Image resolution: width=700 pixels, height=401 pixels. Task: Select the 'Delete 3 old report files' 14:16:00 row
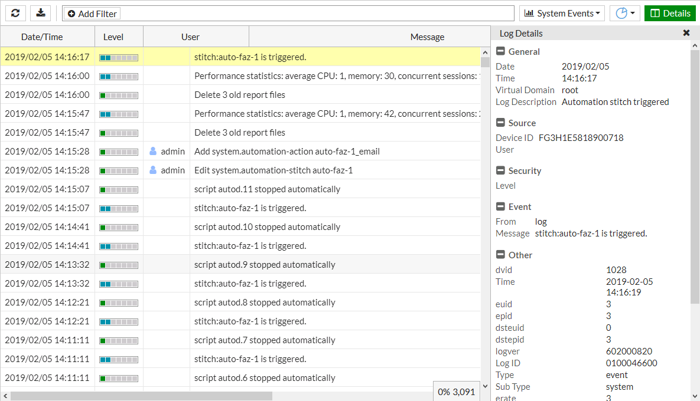(240, 95)
